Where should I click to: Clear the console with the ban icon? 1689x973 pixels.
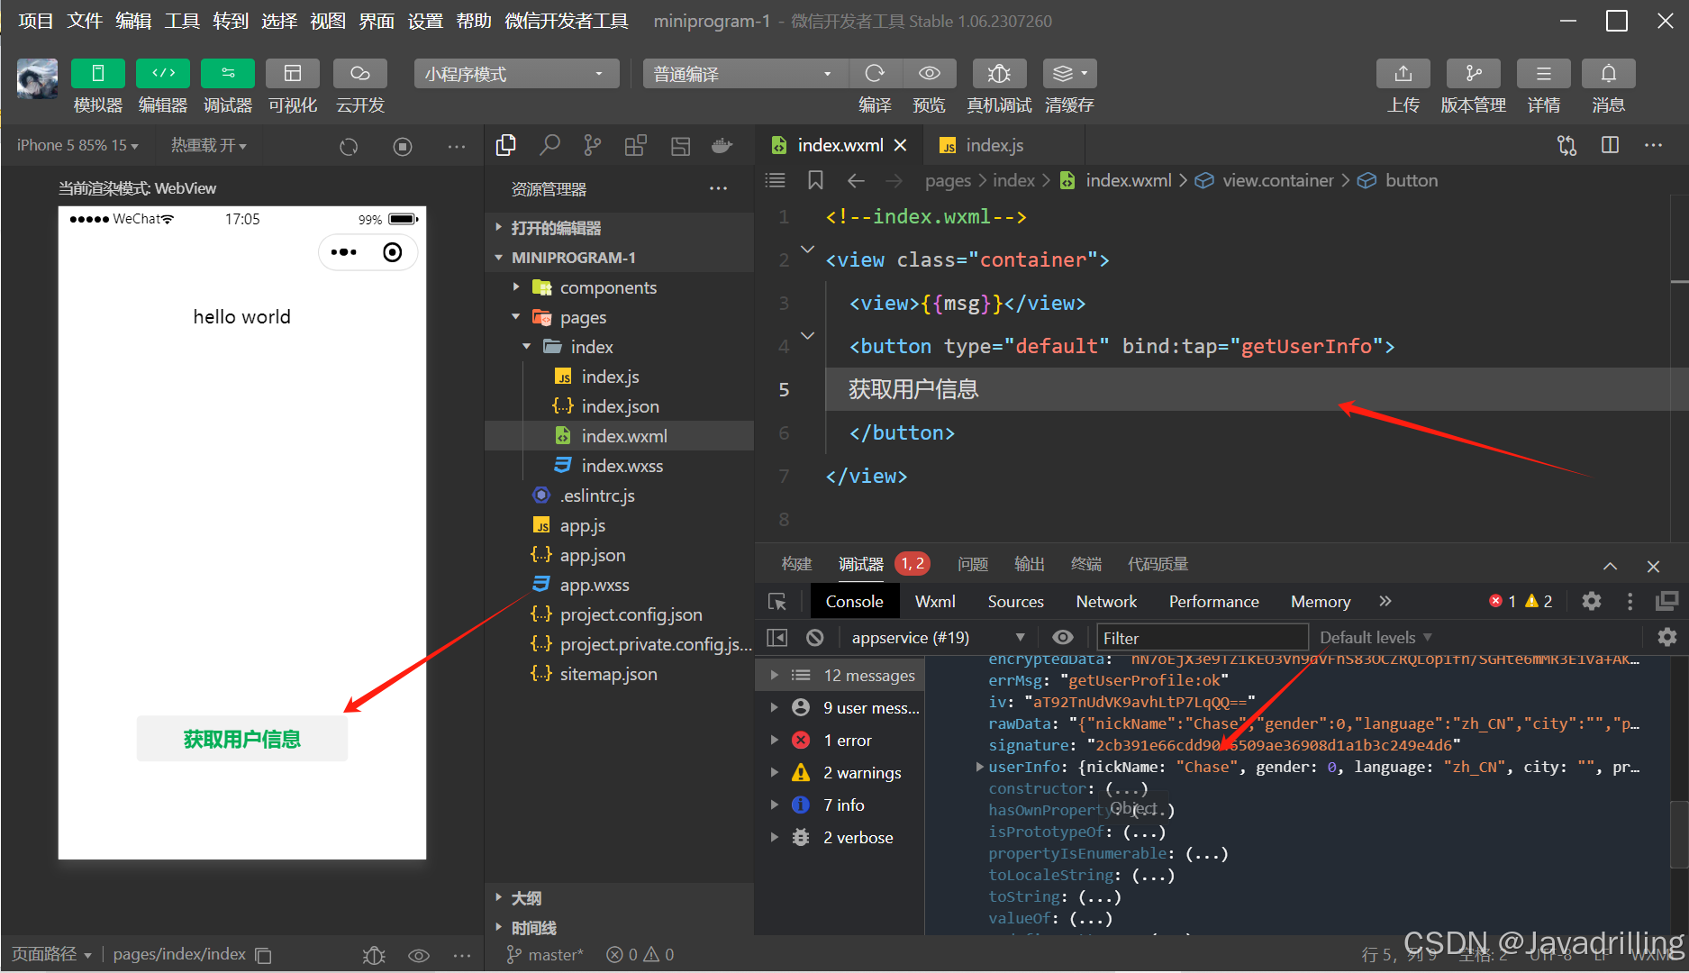(815, 638)
